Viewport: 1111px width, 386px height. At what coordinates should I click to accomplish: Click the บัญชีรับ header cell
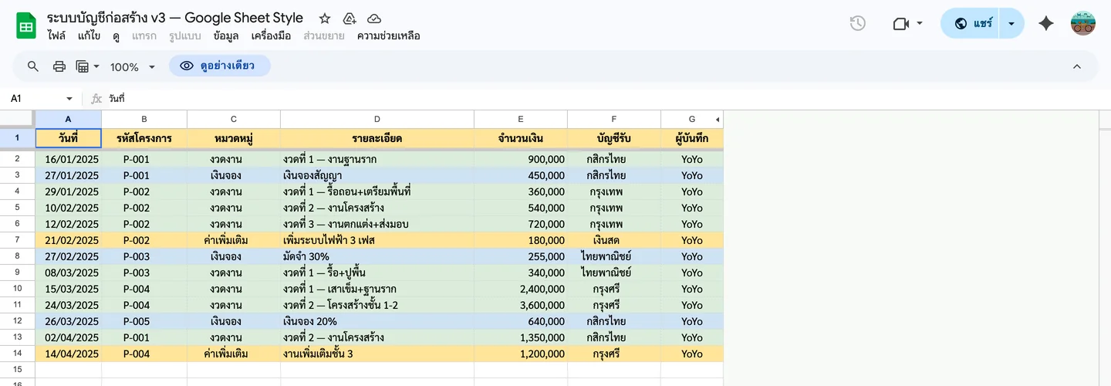pos(614,138)
